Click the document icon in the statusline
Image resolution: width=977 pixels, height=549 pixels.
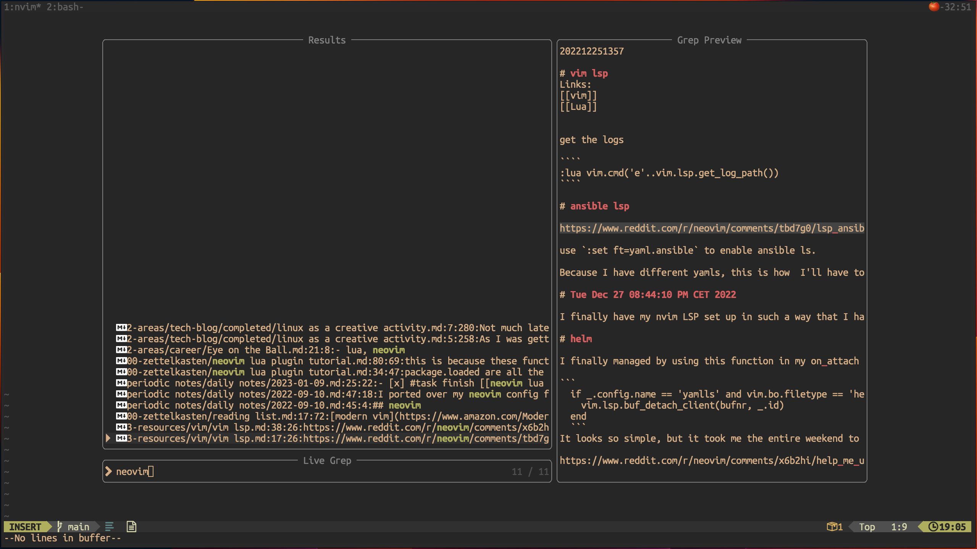click(x=131, y=526)
